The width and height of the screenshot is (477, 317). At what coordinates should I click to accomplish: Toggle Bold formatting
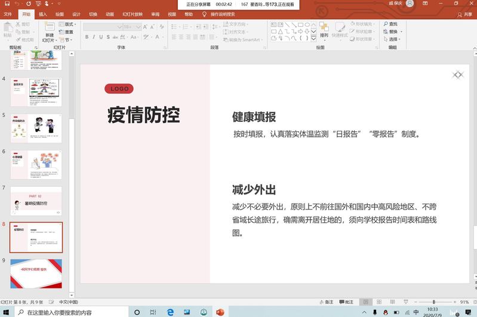[86, 37]
